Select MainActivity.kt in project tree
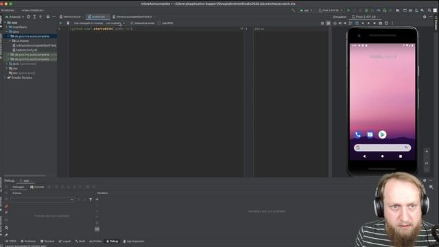This screenshot has width=439, height=247. pos(27,50)
